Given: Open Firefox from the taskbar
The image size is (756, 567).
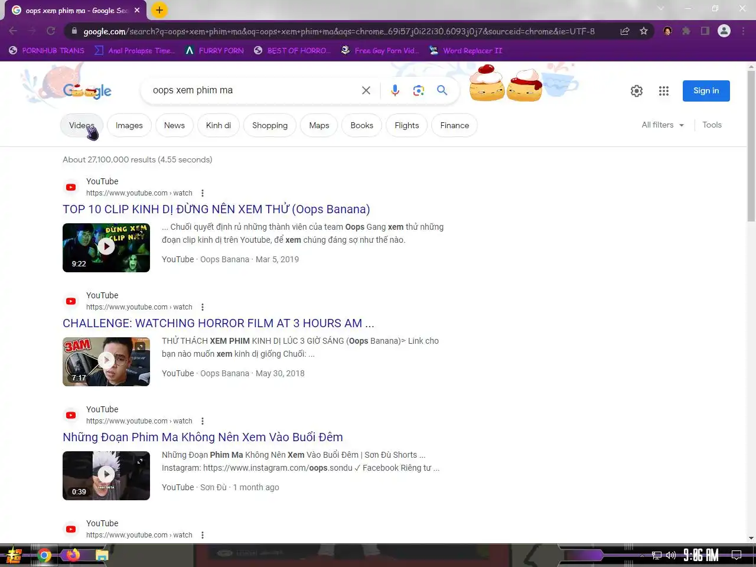Looking at the screenshot, I should point(73,555).
